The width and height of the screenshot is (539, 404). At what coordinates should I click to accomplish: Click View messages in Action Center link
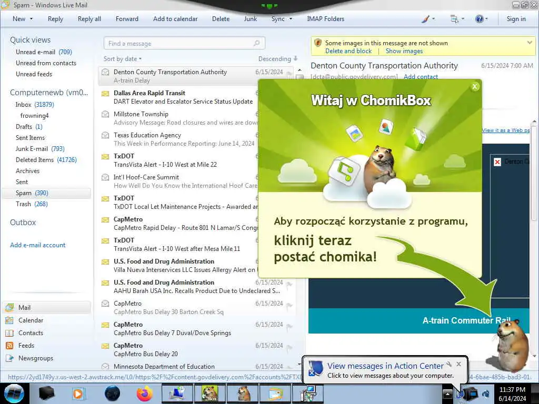385,366
